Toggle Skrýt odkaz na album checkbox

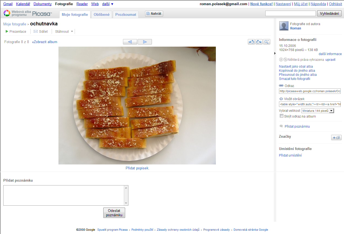(282, 116)
